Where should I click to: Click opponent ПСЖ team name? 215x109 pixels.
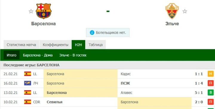click(125, 83)
